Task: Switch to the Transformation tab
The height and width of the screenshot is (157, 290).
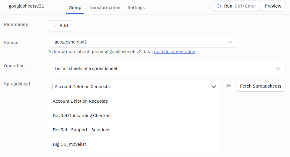Action: 104,8
